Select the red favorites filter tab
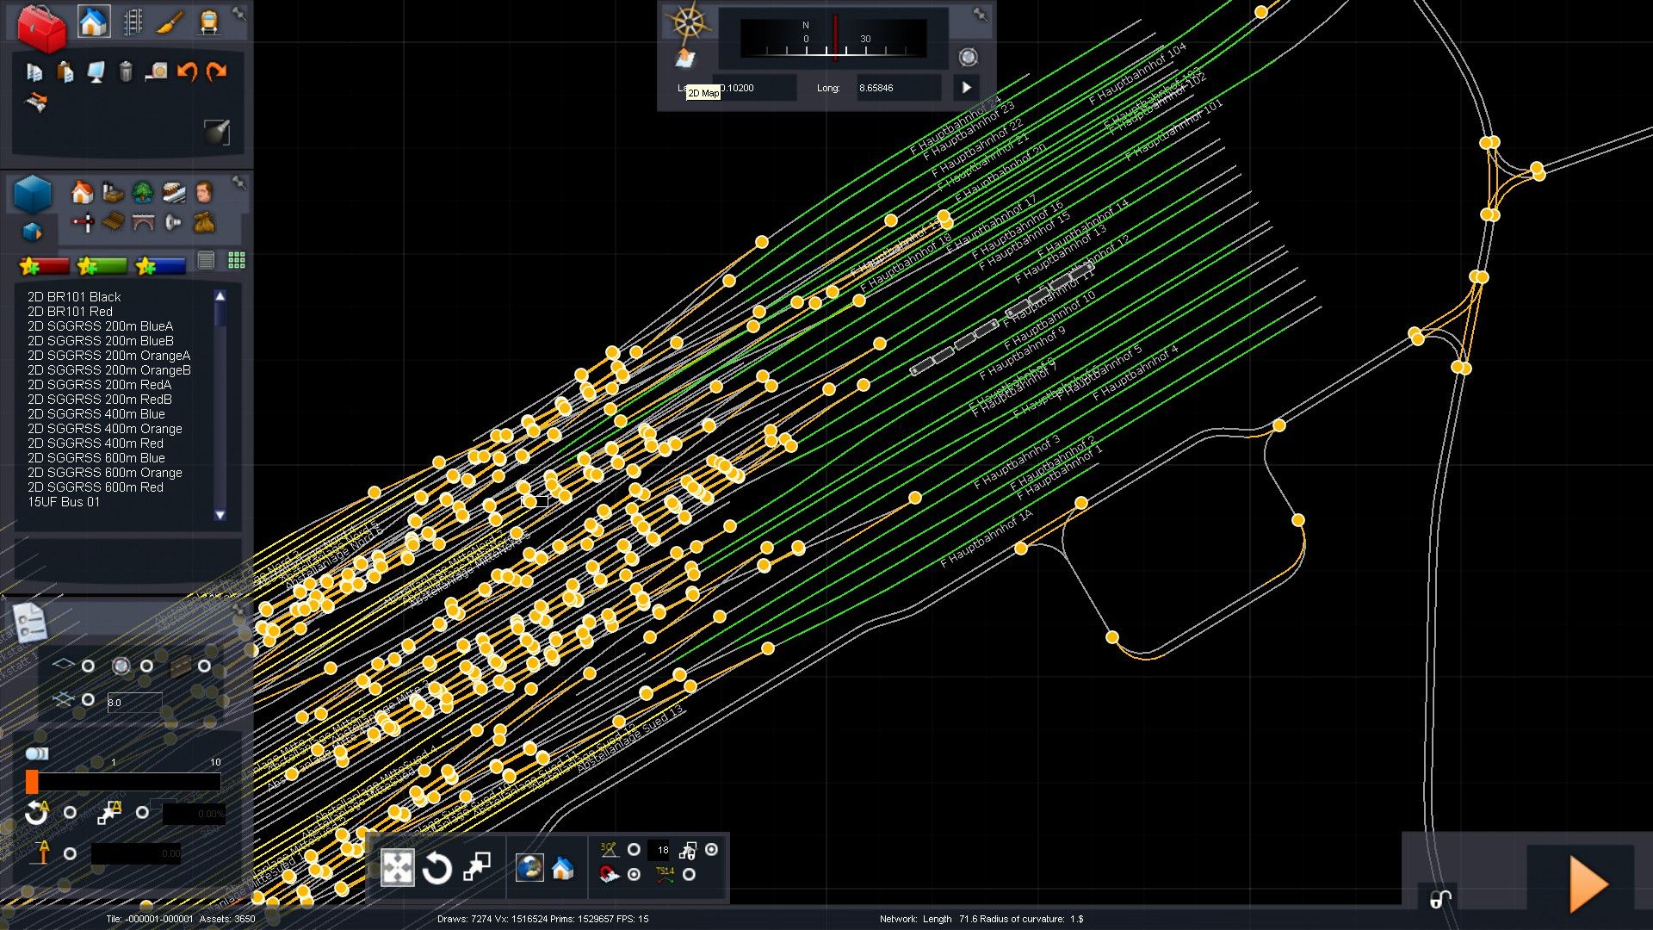 pyautogui.click(x=45, y=266)
